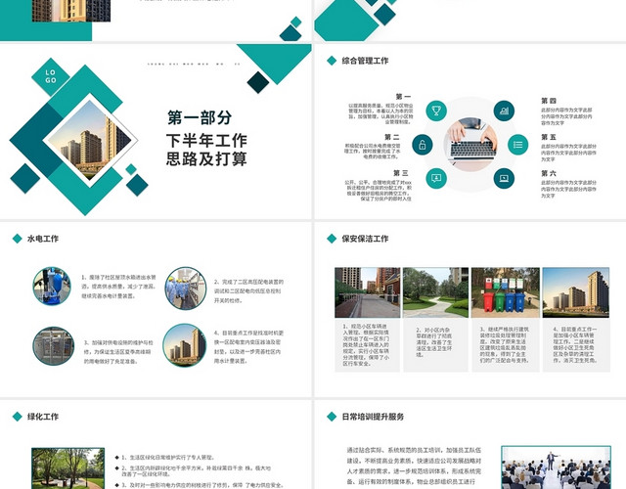Click the 第六 label

(x=549, y=173)
